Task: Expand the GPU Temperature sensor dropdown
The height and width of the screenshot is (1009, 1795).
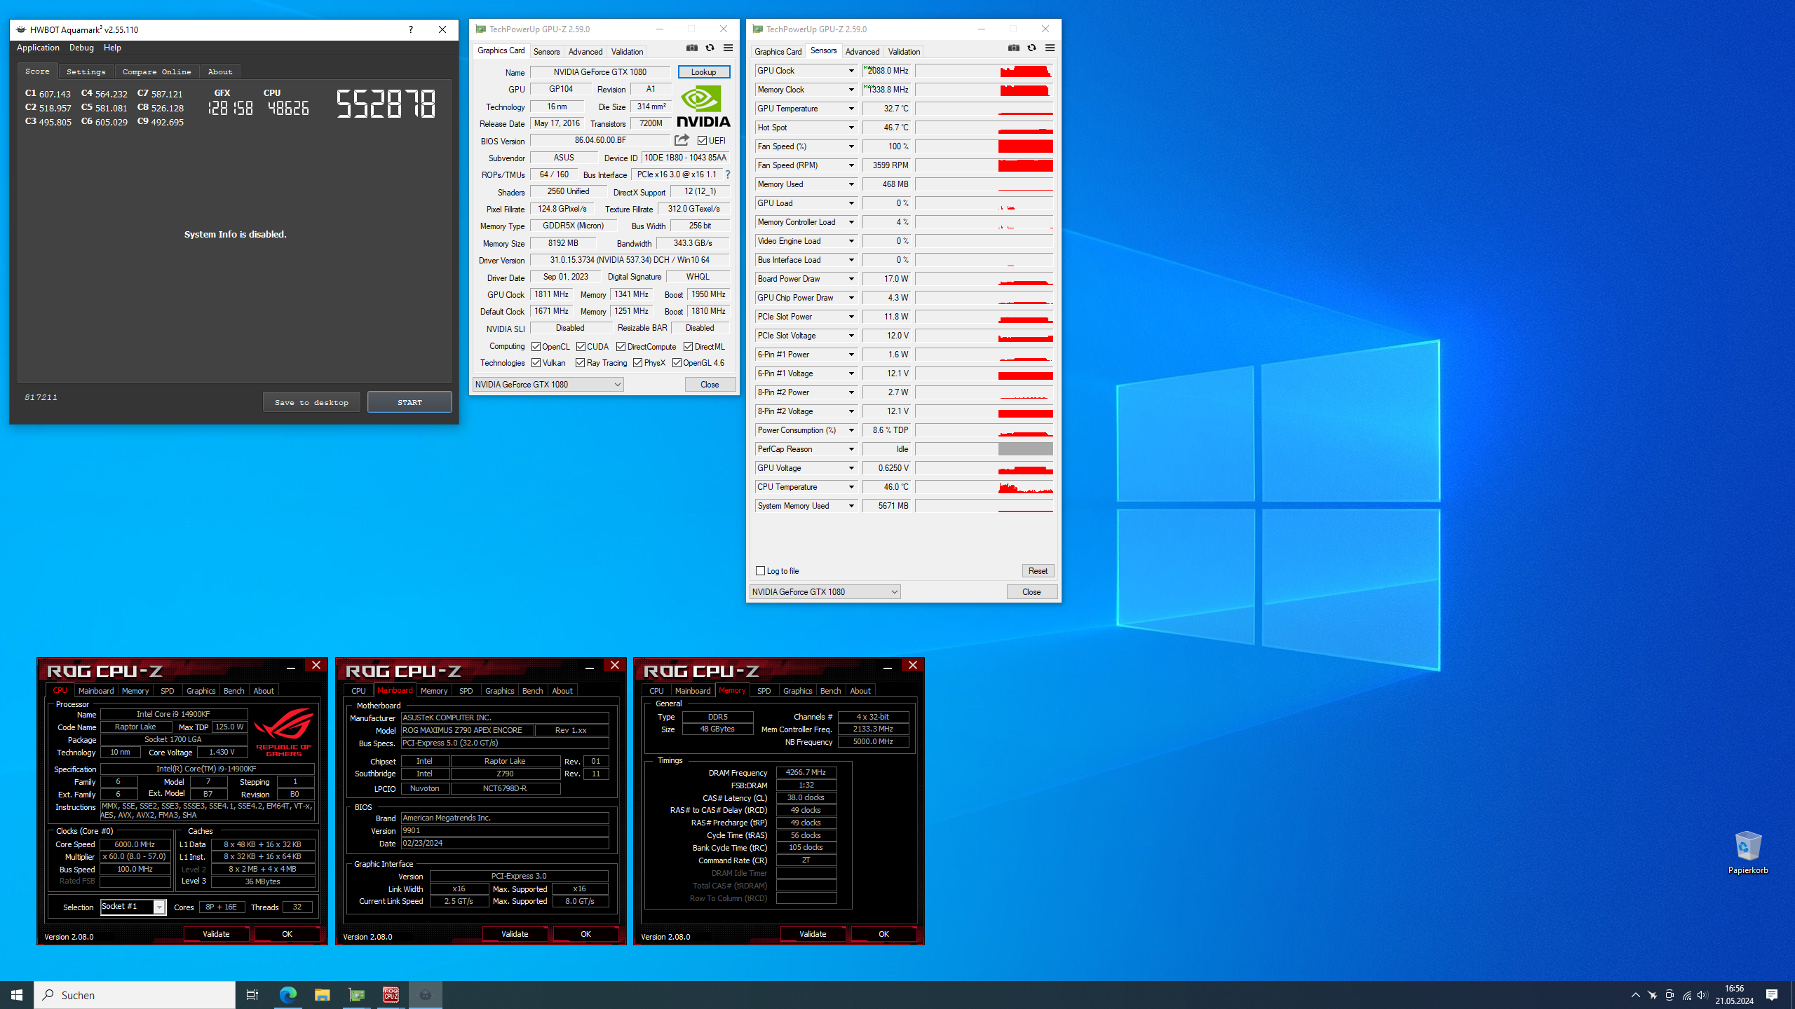Action: pos(851,109)
